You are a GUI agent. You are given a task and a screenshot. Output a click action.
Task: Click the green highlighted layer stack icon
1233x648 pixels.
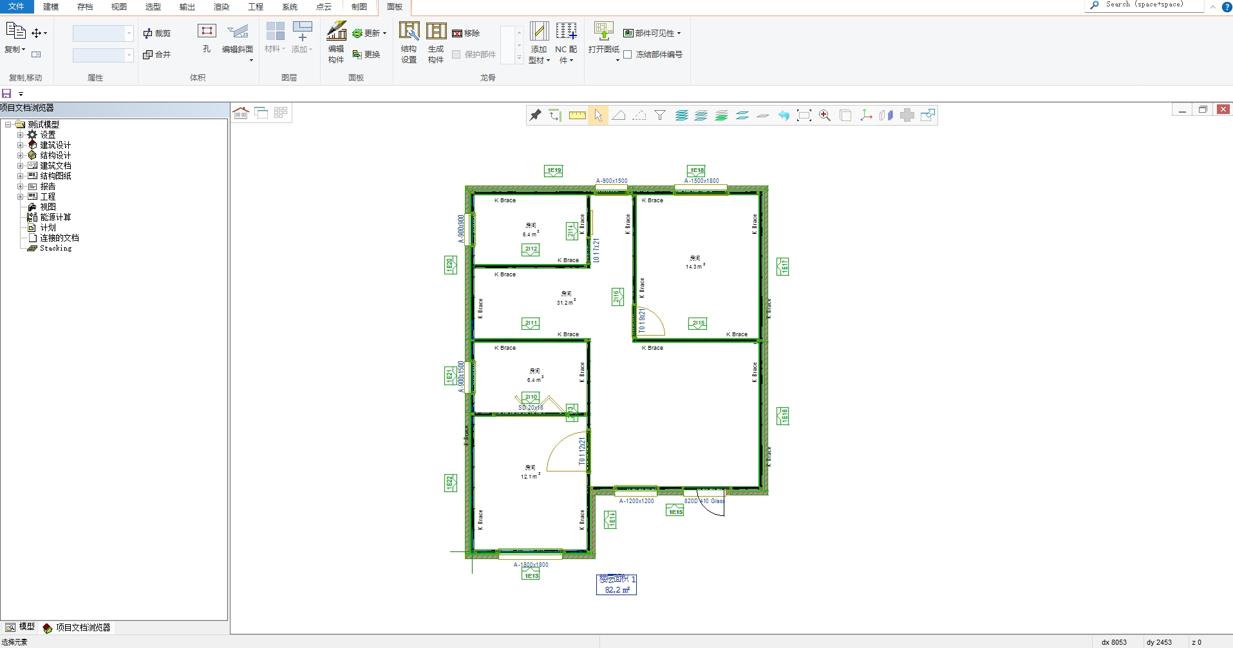pos(722,115)
